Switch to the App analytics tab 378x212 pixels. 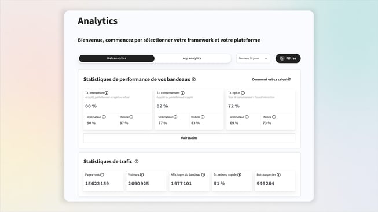coord(192,58)
